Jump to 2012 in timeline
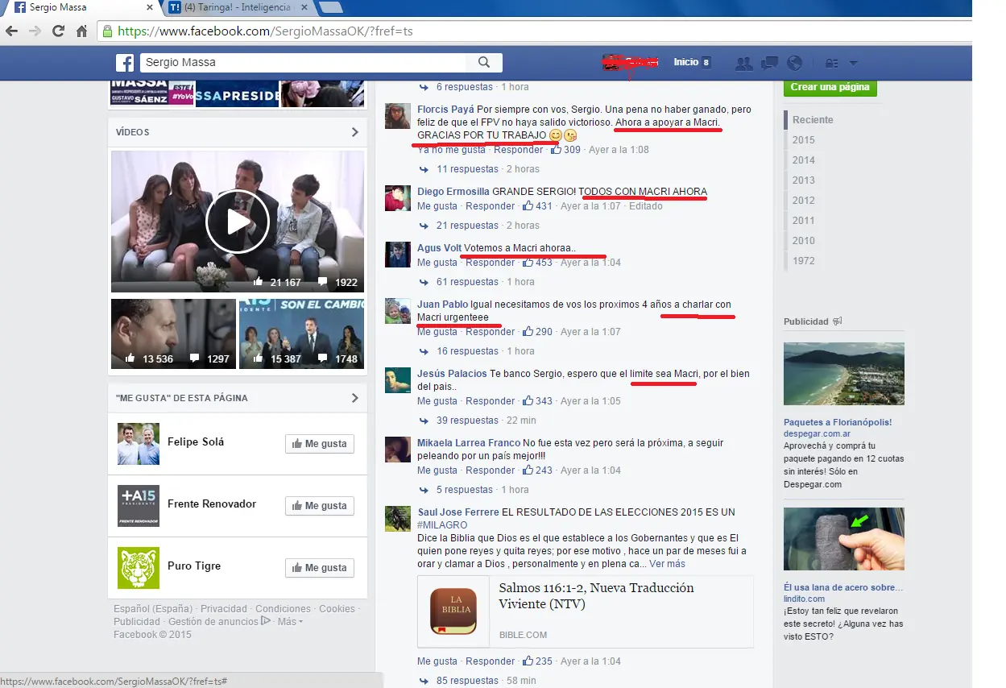This screenshot has height=688, width=1006. (x=803, y=201)
